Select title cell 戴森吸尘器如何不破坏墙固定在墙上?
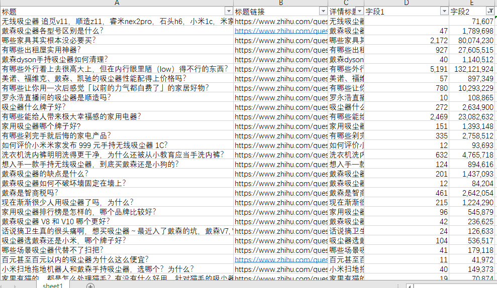The width and height of the screenshot is (497, 288). [x=117, y=183]
